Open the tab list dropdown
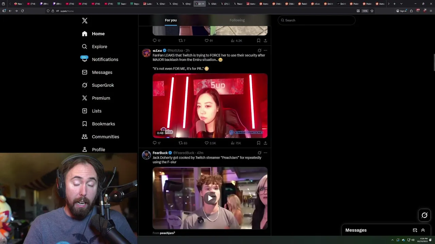The height and width of the screenshot is (244, 435). (x=401, y=4)
